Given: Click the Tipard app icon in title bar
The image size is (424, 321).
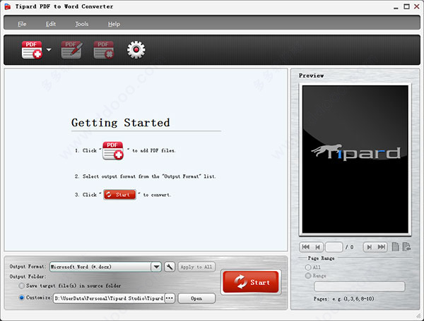Looking at the screenshot, I should pyautogui.click(x=8, y=6).
